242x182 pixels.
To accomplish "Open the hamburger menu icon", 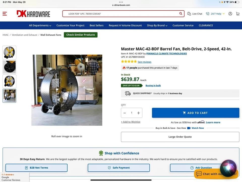I will pyautogui.click(x=5, y=14).
